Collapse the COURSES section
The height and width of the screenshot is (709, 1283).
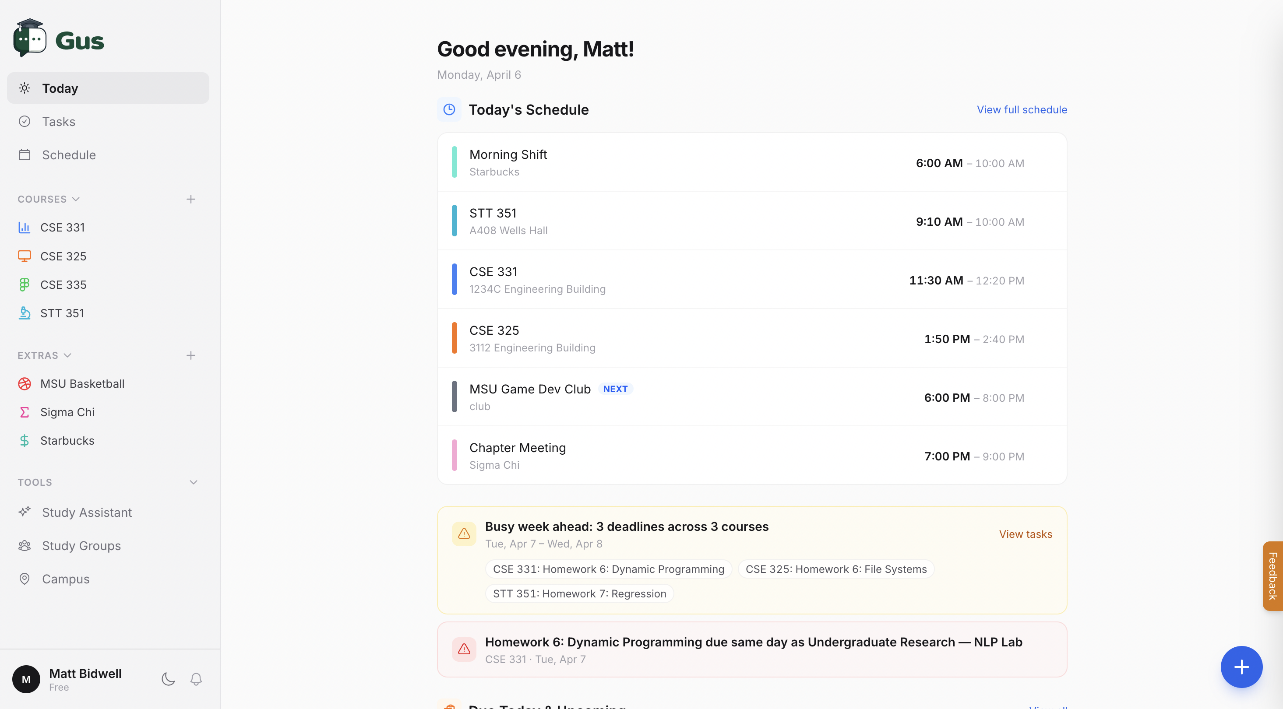pyautogui.click(x=76, y=199)
